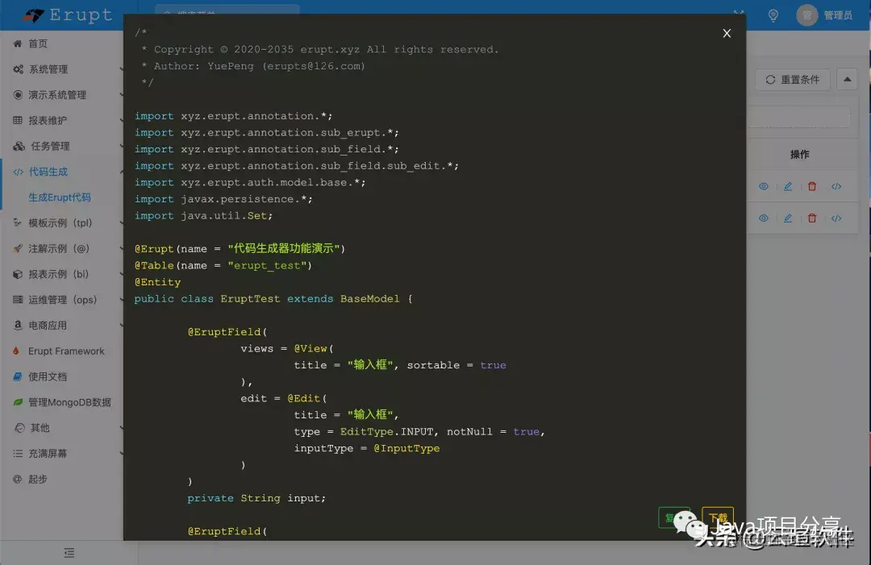The image size is (871, 565).
Task: Expand the 系统管理 menu
Action: 61,69
